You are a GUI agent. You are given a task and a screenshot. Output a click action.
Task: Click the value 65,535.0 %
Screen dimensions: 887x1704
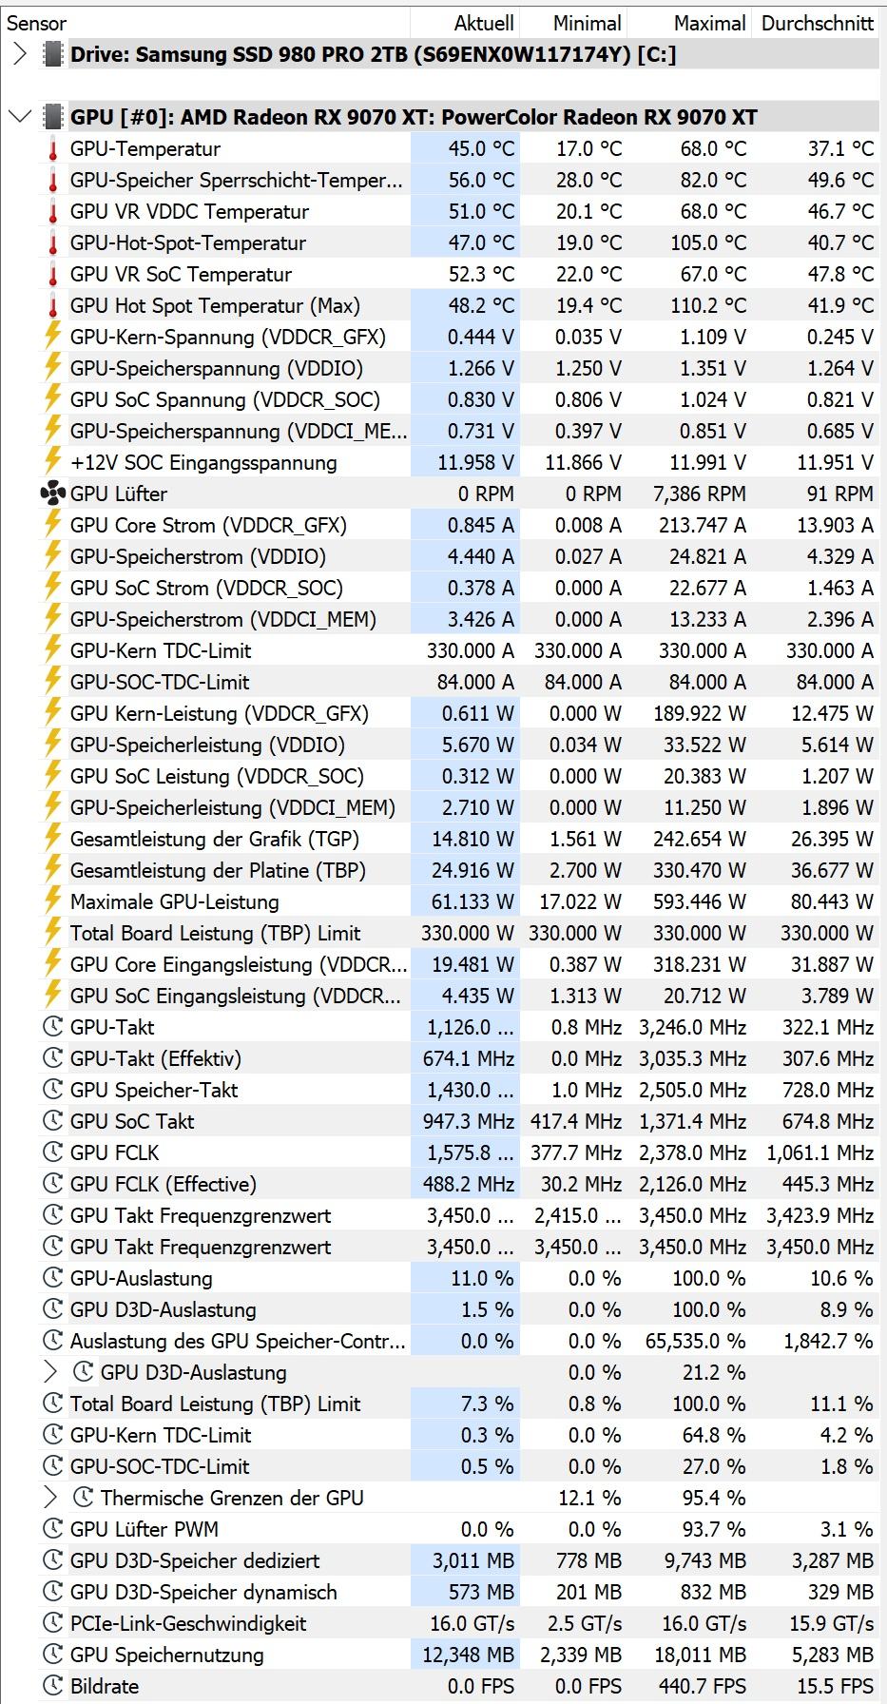tap(696, 1342)
